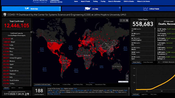Zoom in with the map plus button
175x98 pixels.
click(x=127, y=76)
